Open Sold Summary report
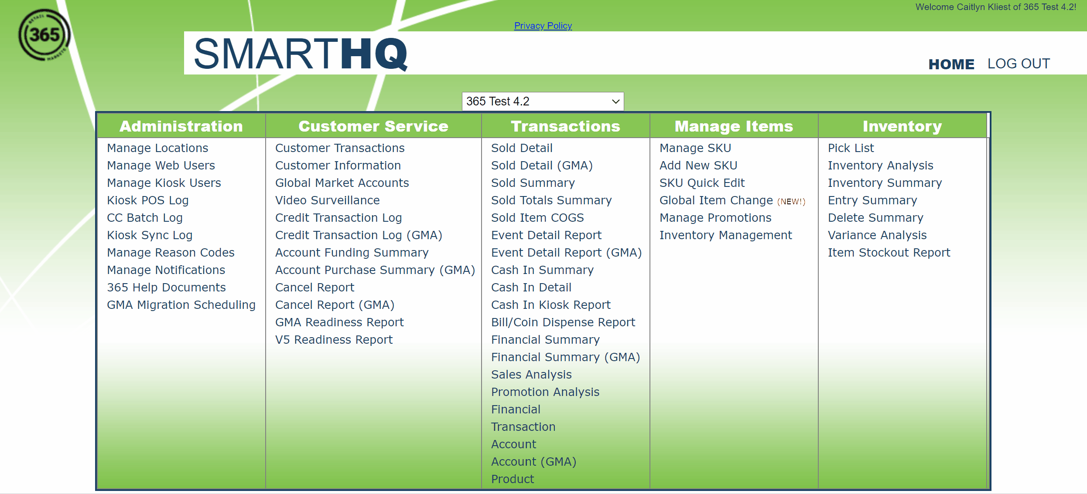1087x494 pixels. pos(533,183)
